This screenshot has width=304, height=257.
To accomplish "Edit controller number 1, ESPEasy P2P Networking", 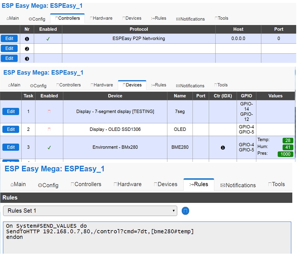I will (x=9, y=39).
